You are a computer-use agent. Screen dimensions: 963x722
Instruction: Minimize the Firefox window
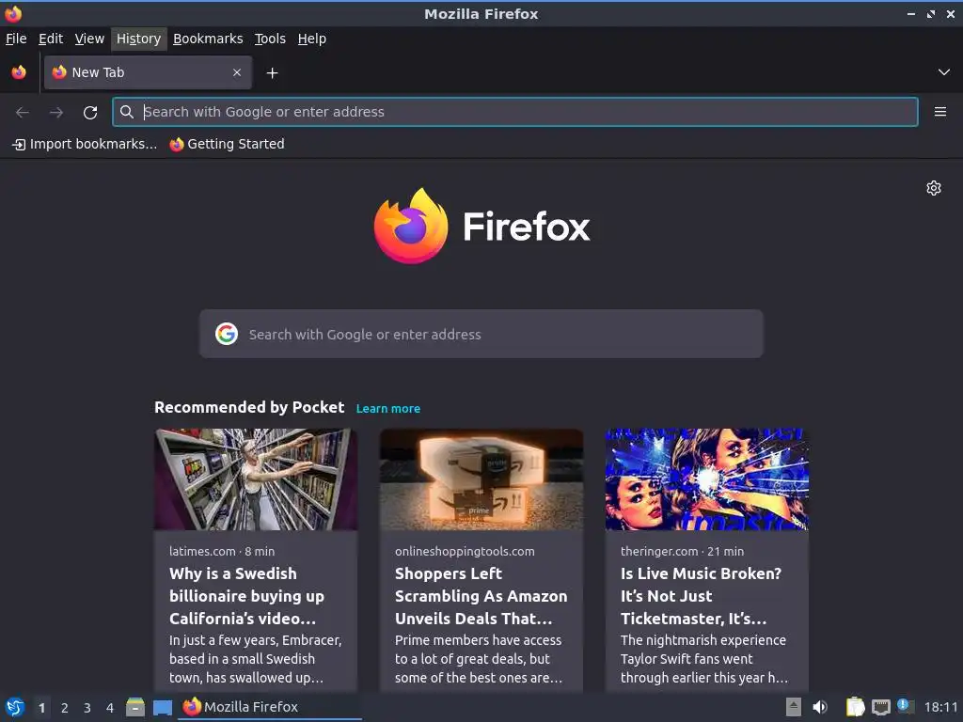tap(910, 14)
